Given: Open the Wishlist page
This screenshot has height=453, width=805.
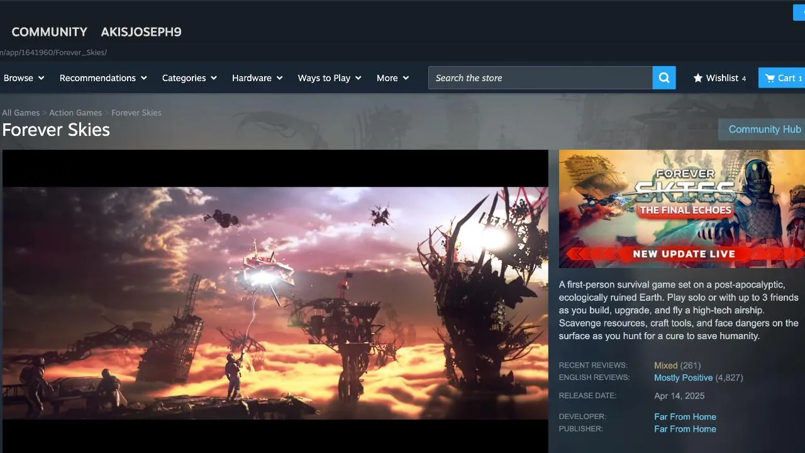Looking at the screenshot, I should [x=719, y=78].
